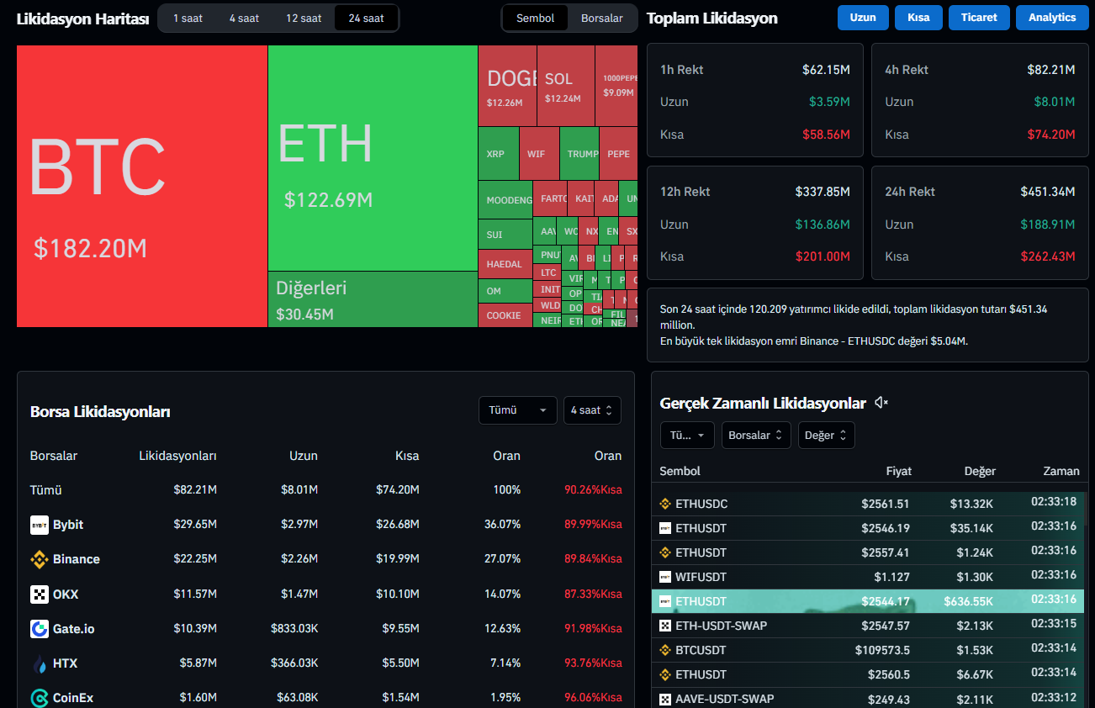Screen dimensions: 1095x708
Task: Open the Tümü exchange filter dropdown
Action: click(x=517, y=410)
